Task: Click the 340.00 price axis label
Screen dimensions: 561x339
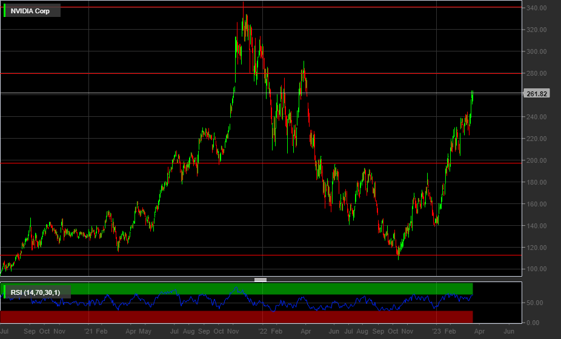Action: (536, 8)
